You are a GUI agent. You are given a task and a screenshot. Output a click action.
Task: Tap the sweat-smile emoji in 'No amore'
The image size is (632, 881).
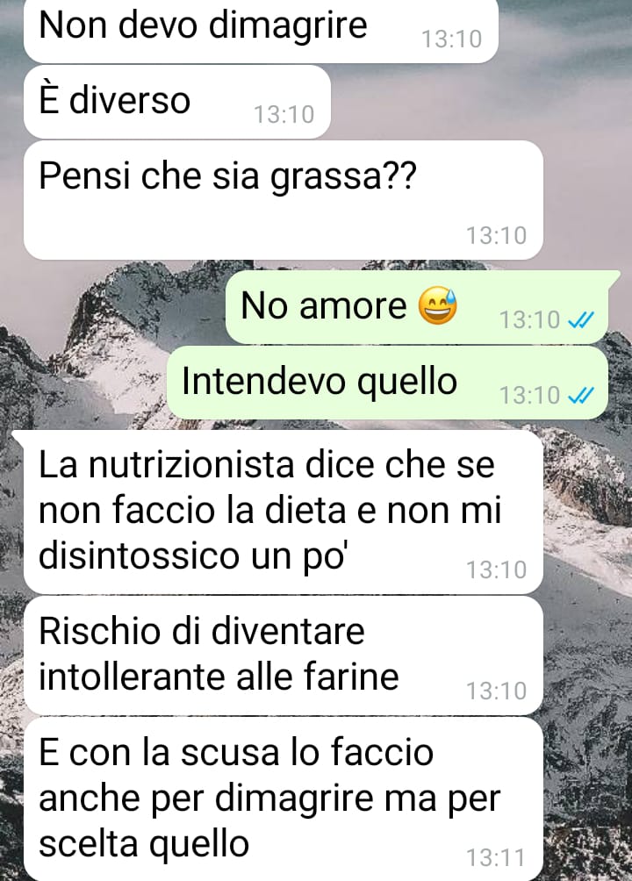click(438, 305)
